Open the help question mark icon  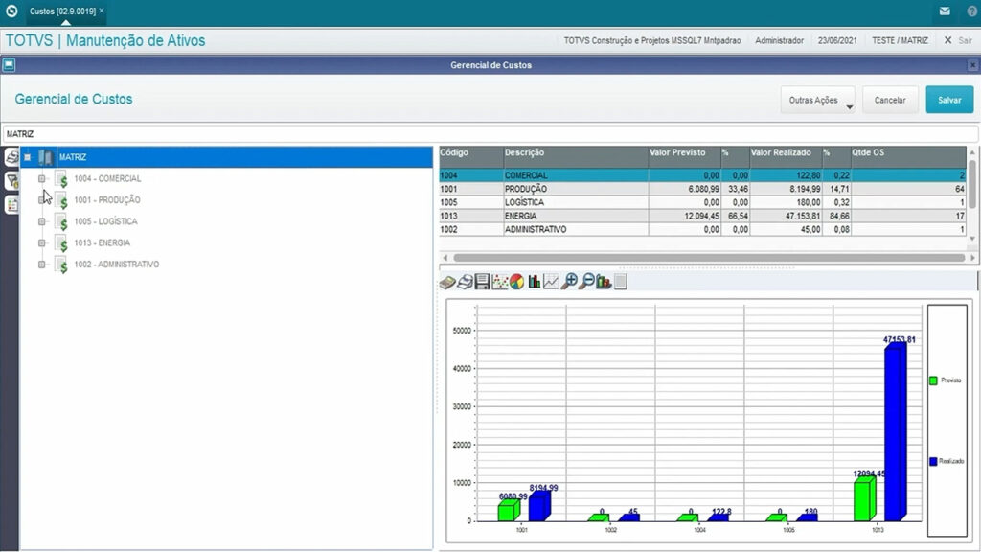972,11
